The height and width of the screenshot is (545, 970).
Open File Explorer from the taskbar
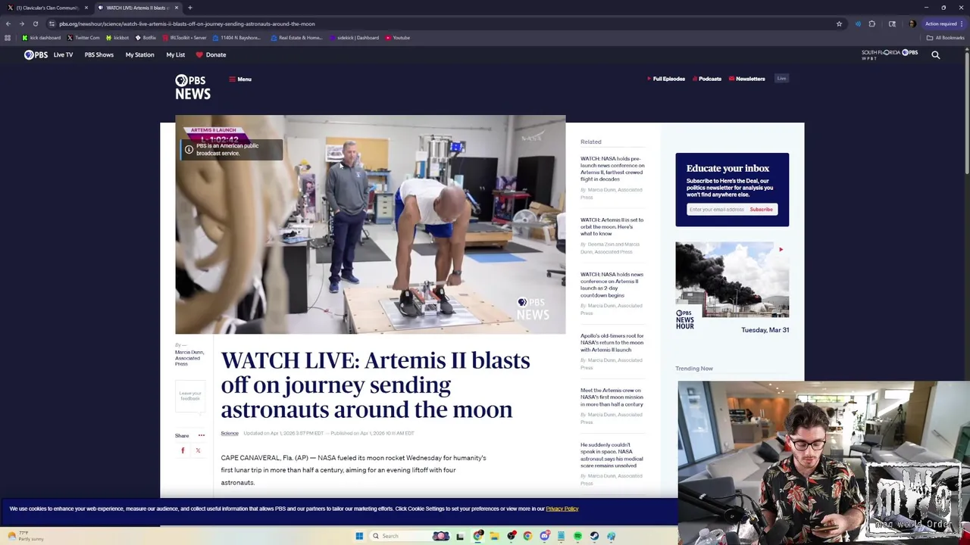click(x=494, y=536)
